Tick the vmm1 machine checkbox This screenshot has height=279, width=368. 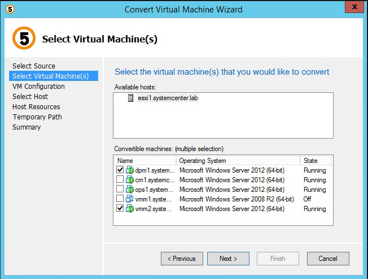tap(120, 199)
